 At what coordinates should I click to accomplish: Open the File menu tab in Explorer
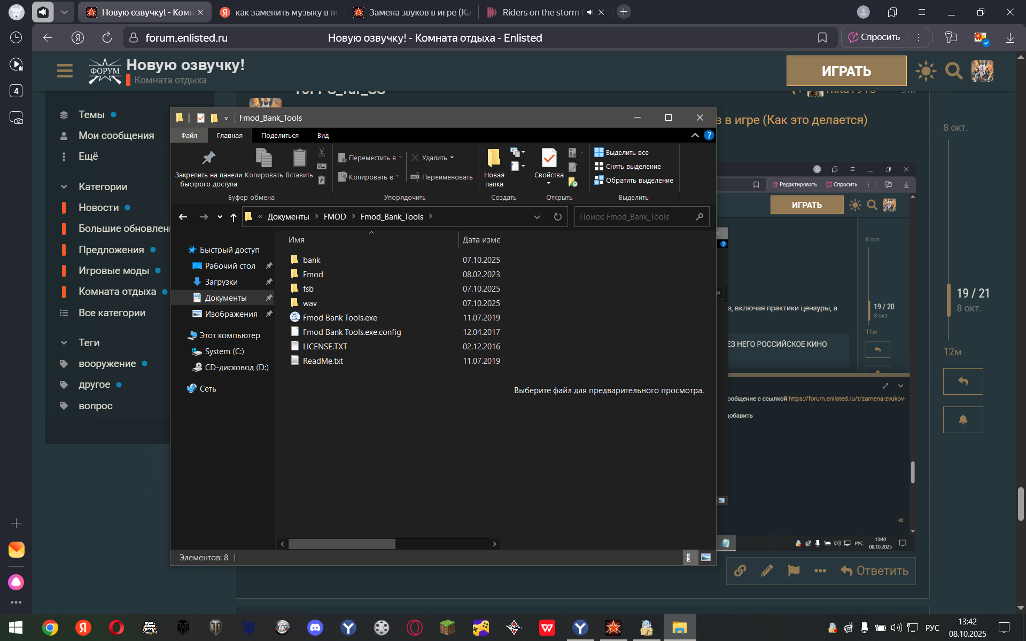[189, 136]
